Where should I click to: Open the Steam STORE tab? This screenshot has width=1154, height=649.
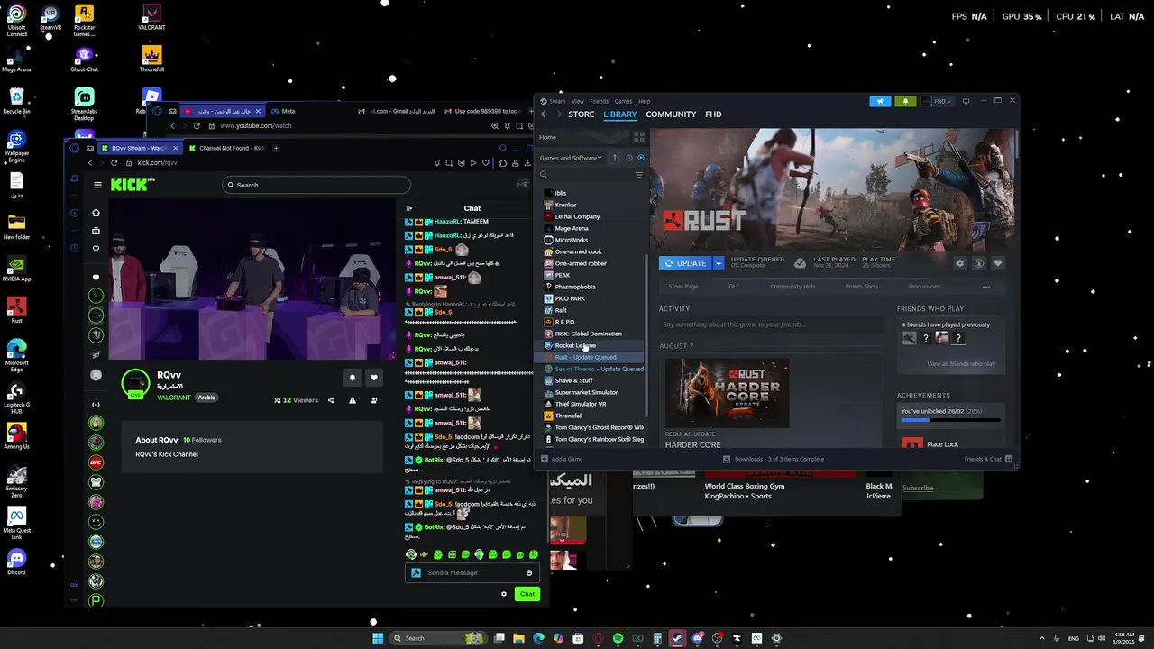coord(581,114)
